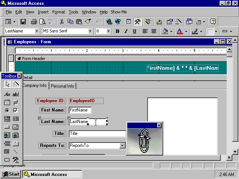Show the Web Toolbar icon

click(x=118, y=22)
